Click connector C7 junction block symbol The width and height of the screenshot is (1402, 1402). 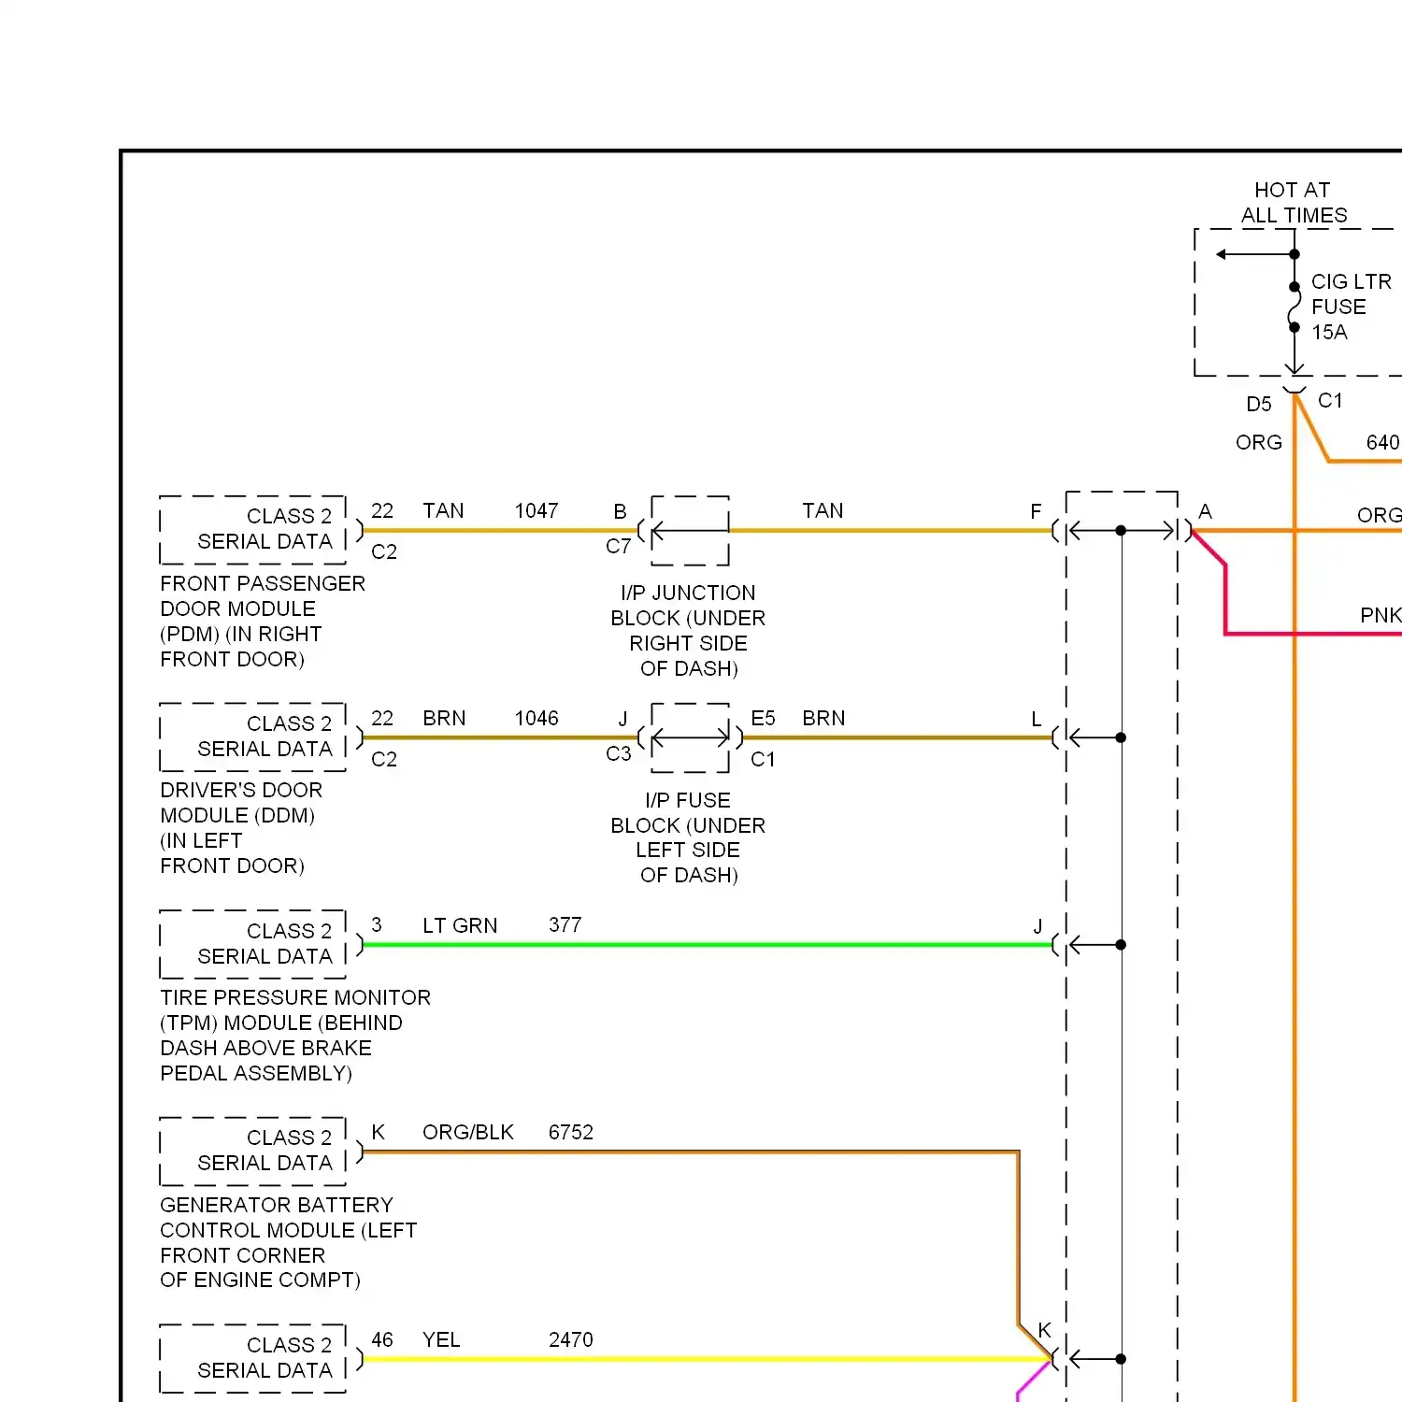point(690,530)
